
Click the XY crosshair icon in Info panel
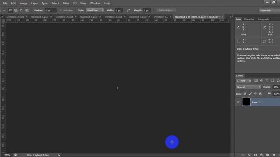coord(238,41)
